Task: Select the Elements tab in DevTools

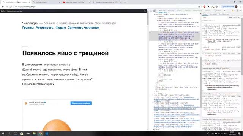Action: [162, 11]
